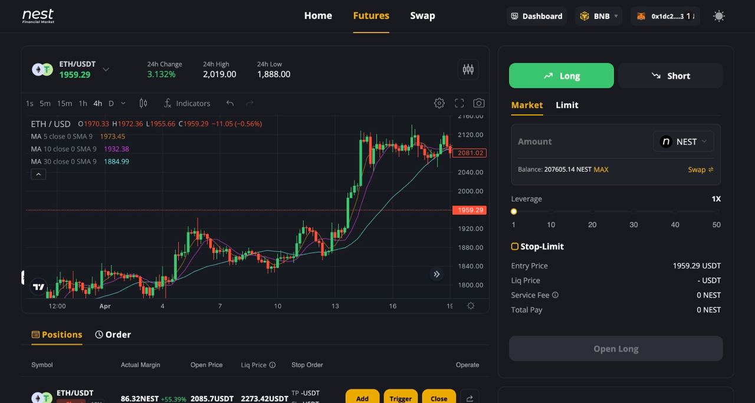This screenshot has height=403, width=755.
Task: Toggle light/dark theme sun icon
Action: [718, 16]
